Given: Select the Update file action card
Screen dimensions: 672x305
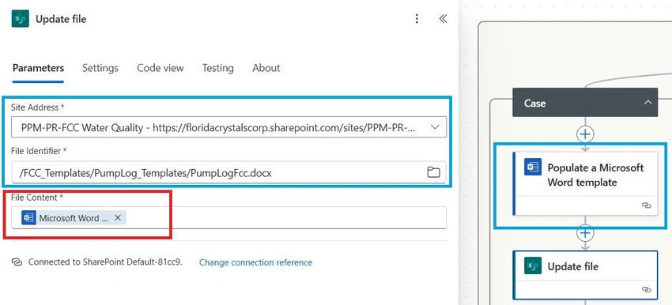Looking at the screenshot, I should pyautogui.click(x=585, y=275).
